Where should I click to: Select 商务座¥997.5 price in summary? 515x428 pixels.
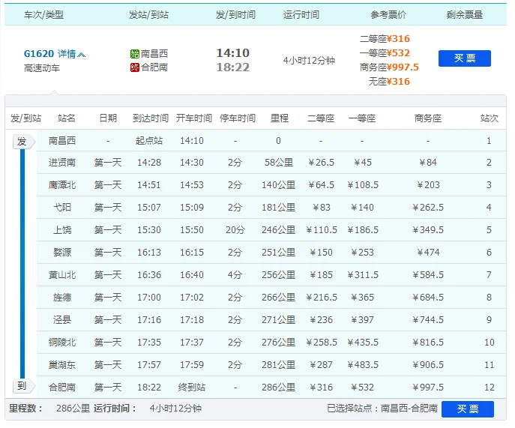[x=389, y=67]
